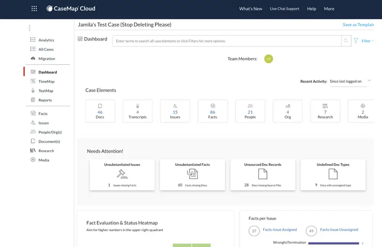Open the Recent Activity dropdown
The width and height of the screenshot is (382, 247).
click(x=349, y=81)
